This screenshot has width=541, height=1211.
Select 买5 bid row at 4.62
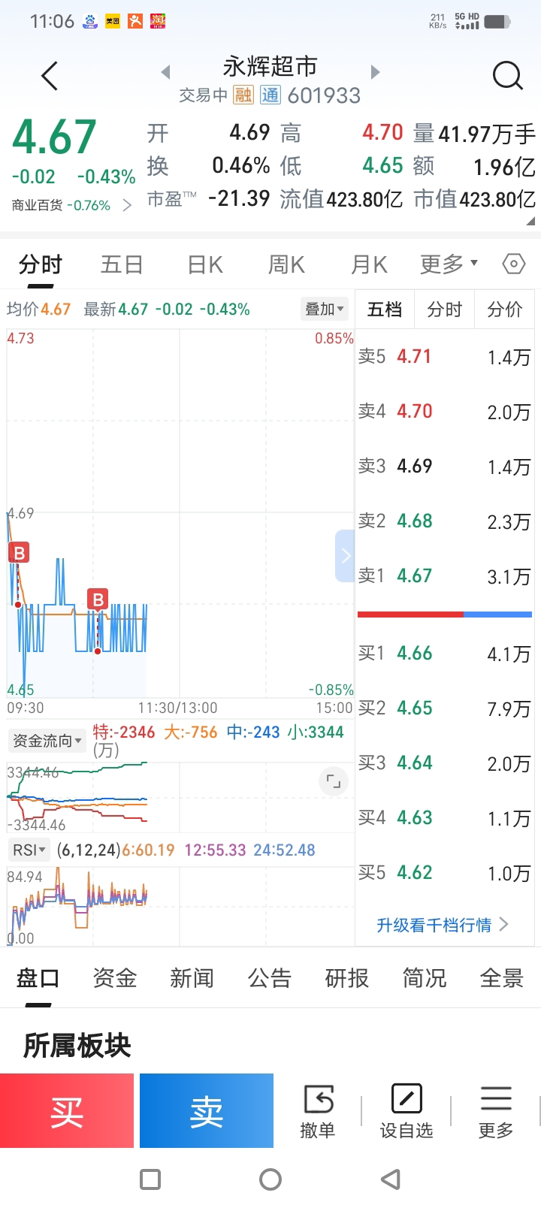point(445,873)
